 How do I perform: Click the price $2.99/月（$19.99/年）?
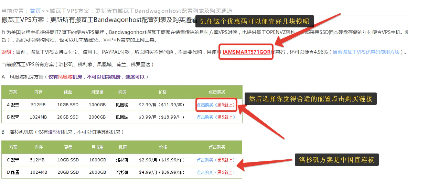click(162, 160)
